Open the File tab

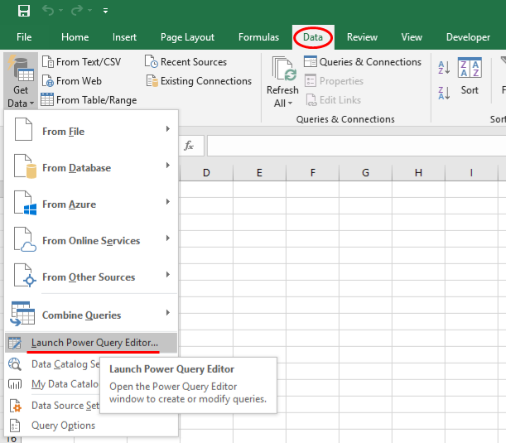point(24,37)
